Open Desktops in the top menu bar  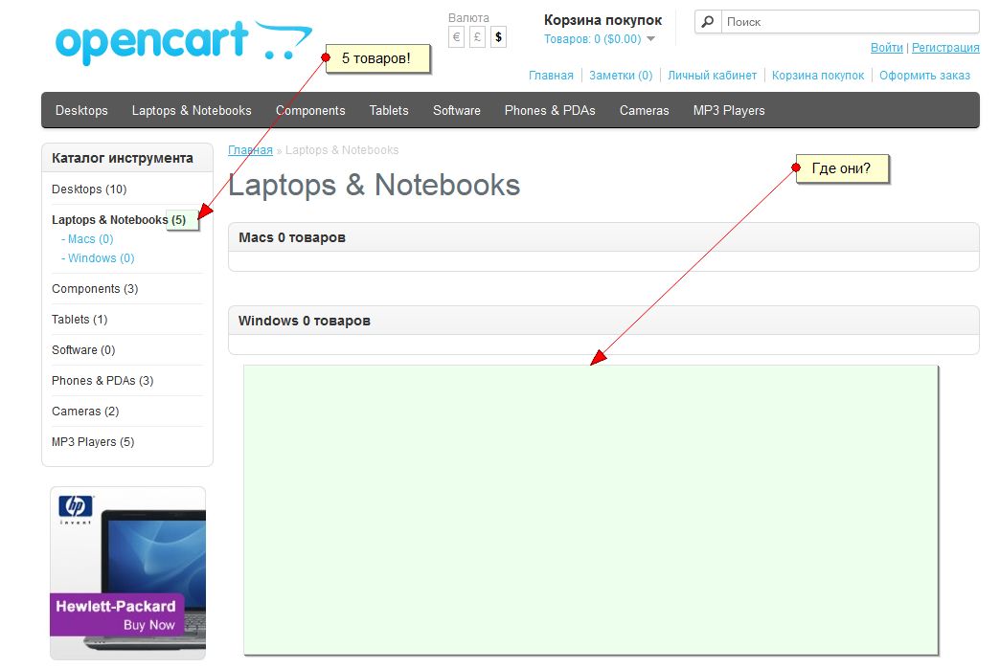click(81, 110)
